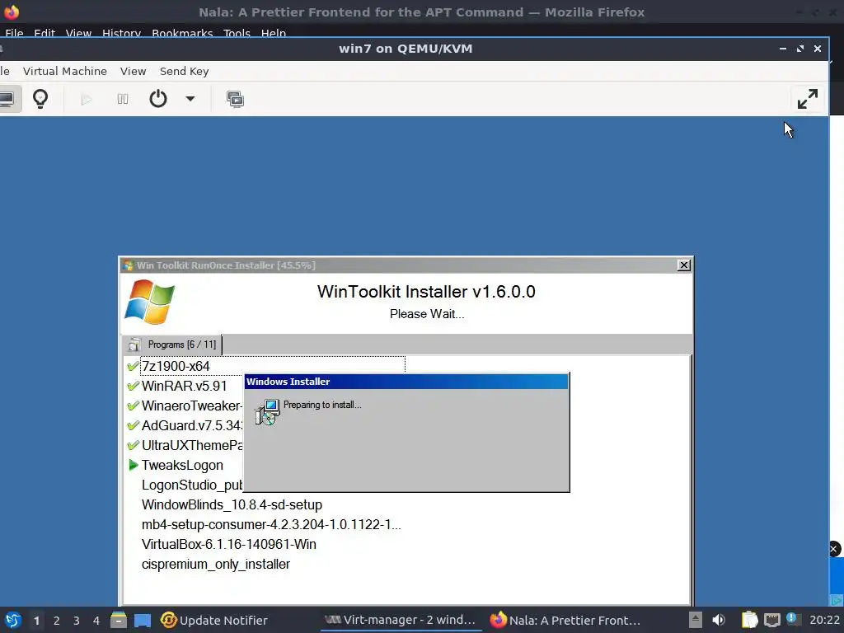Select the UltraUXThemePa entry
Image resolution: width=844 pixels, height=633 pixels.
click(x=192, y=446)
